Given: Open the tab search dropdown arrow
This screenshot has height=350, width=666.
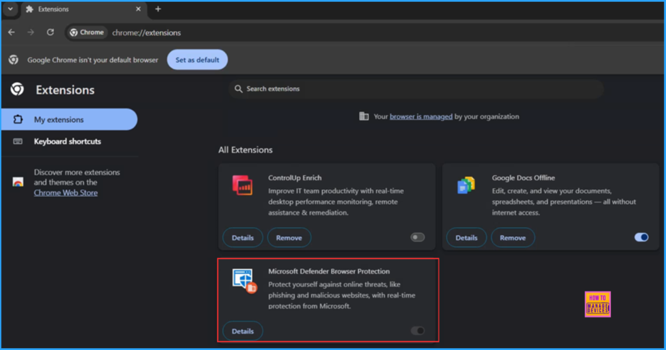Looking at the screenshot, I should point(10,9).
